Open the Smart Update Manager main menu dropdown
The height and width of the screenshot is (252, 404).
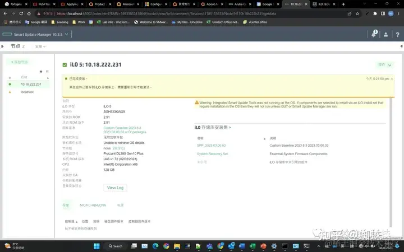click(67, 34)
